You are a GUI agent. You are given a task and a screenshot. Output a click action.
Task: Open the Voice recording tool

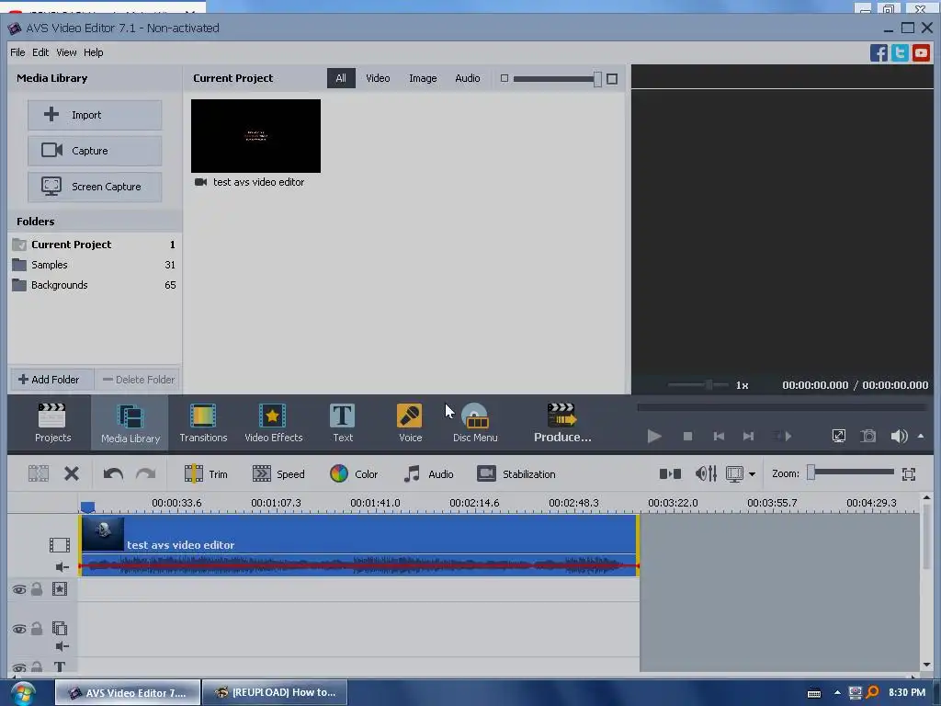[x=411, y=423]
